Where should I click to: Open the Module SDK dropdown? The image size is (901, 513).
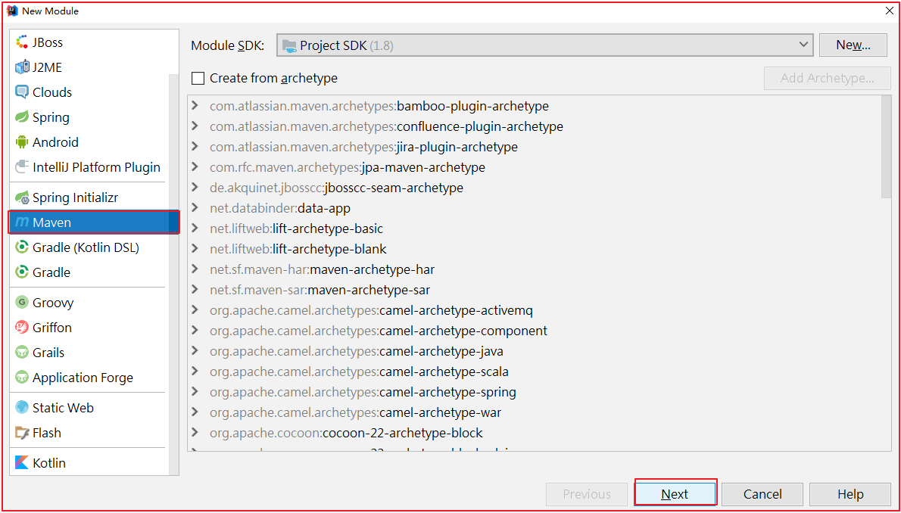544,45
